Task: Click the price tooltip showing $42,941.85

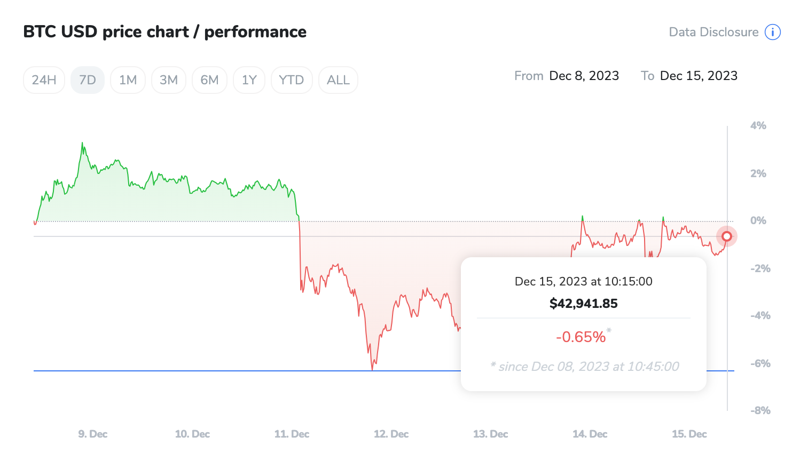Action: point(584,303)
